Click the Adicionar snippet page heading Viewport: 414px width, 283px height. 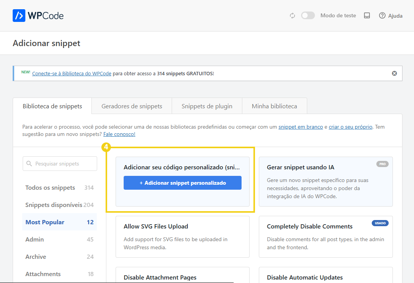(x=46, y=43)
